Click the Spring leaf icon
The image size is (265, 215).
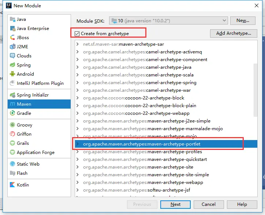coord(12,65)
